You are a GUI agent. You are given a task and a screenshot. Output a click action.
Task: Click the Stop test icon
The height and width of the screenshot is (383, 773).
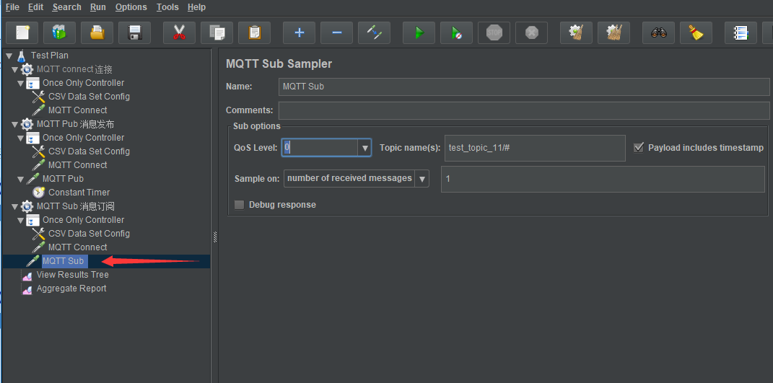click(x=494, y=33)
